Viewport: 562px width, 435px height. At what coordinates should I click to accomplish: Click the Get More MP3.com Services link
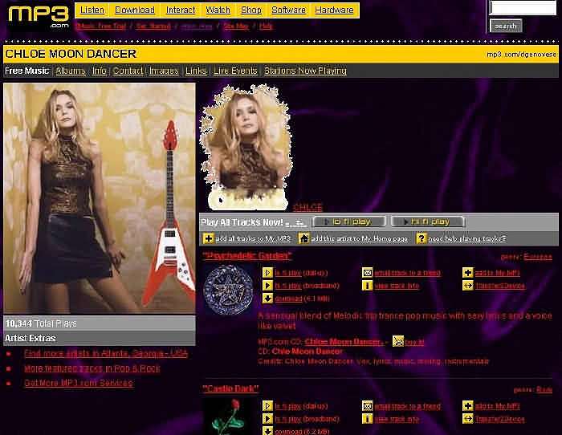(x=79, y=383)
